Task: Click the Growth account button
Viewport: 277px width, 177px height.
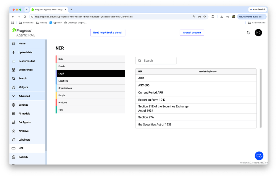Action: pos(192,33)
